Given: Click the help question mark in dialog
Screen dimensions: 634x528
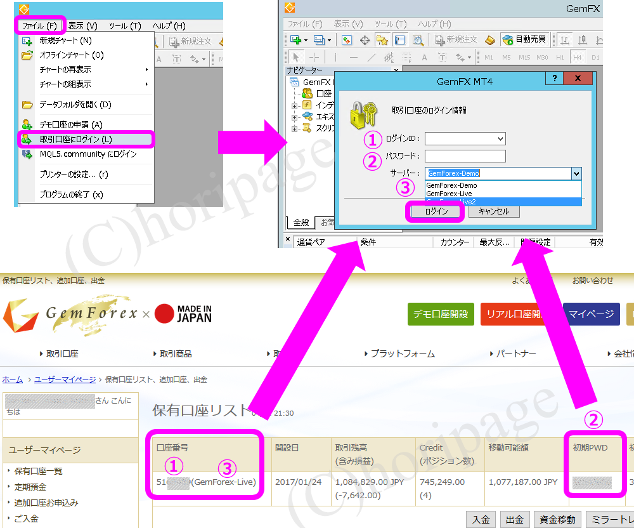Looking at the screenshot, I should pyautogui.click(x=554, y=79).
